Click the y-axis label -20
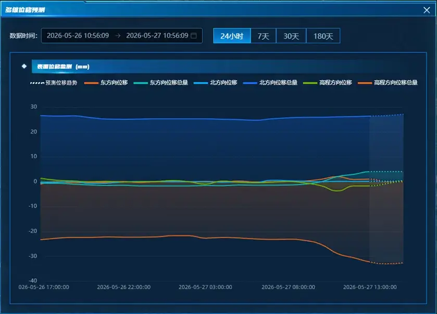437x314 pixels. [33, 231]
